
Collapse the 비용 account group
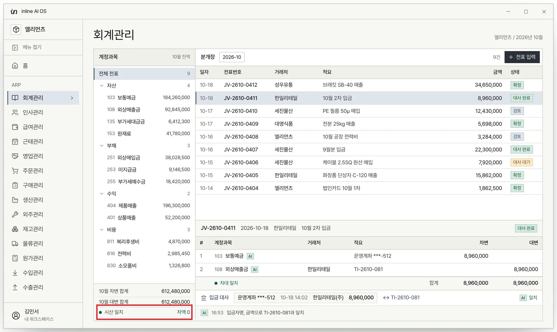102,230
